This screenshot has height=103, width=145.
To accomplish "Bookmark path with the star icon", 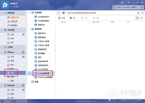I will click(x=138, y=13).
